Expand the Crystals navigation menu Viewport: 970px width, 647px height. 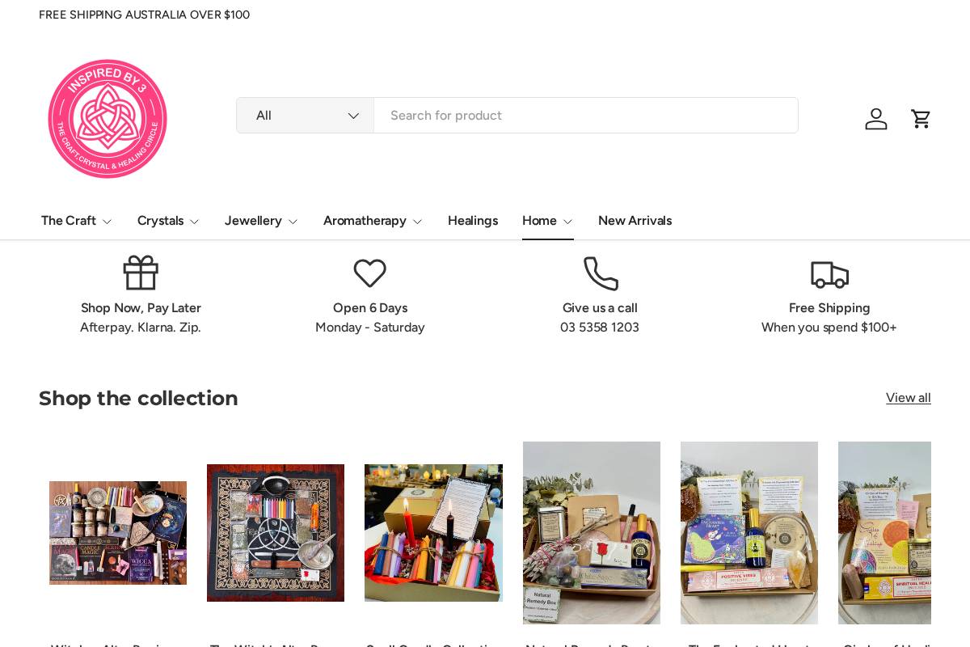(168, 221)
